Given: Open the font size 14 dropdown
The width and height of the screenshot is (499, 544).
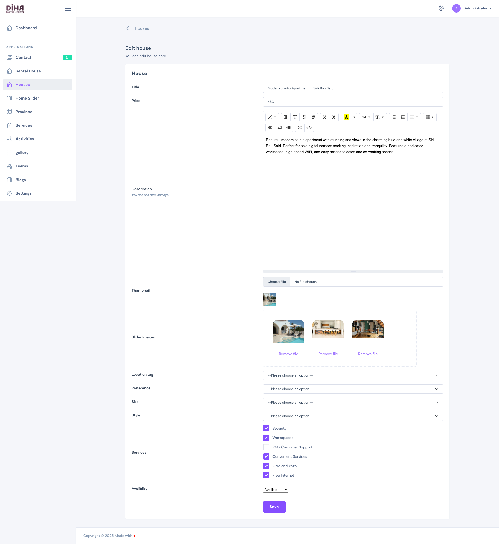Looking at the screenshot, I should 366,117.
